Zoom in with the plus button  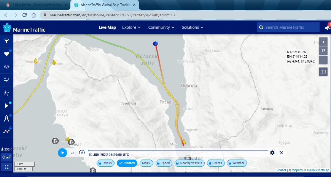323,42
